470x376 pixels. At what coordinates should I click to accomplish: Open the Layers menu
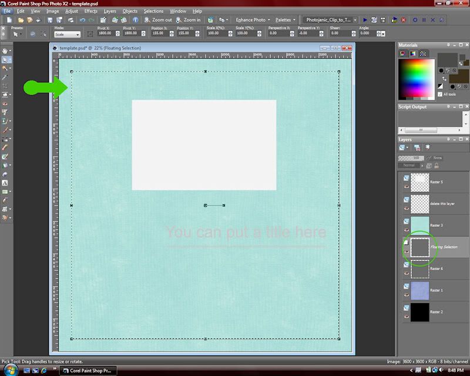coord(110,11)
